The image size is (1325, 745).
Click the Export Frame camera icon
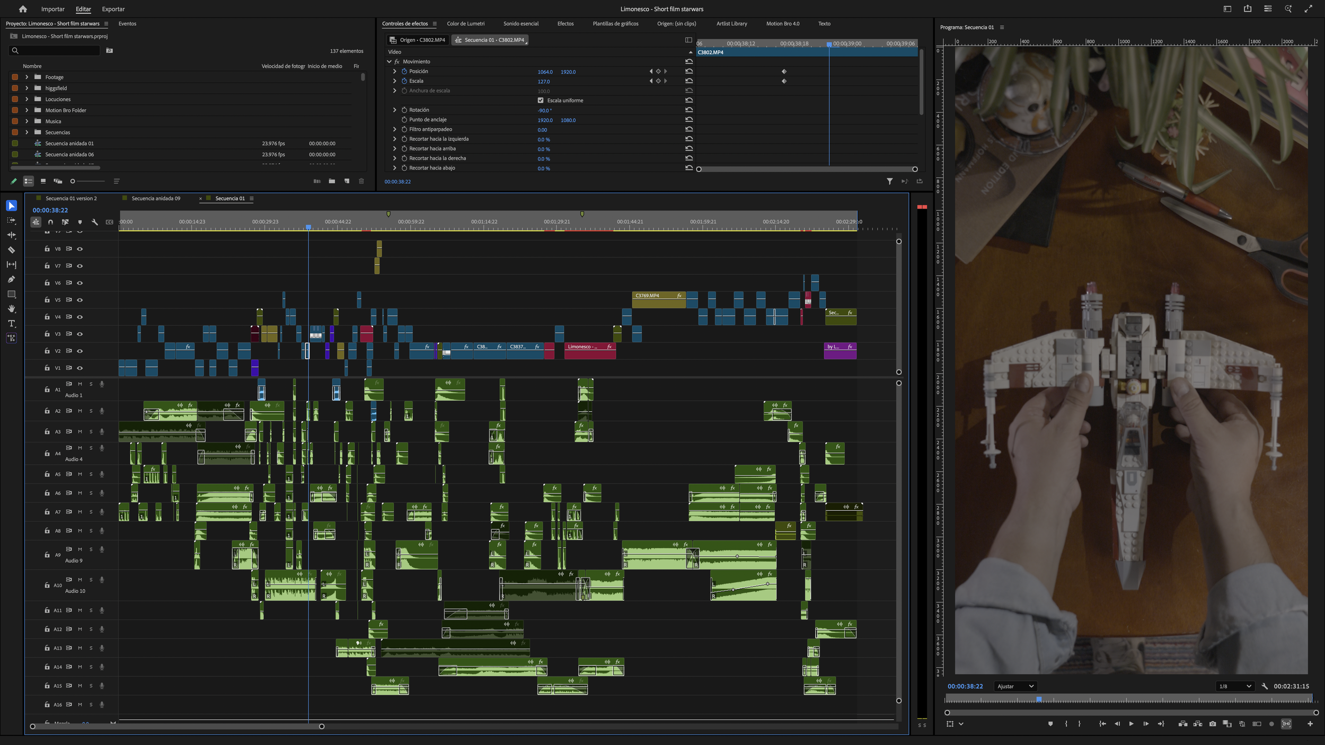pyautogui.click(x=1213, y=724)
